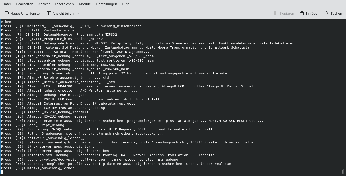Screen dimensions: 346x176
Task: Open the Bearbeiten menu
Action: [24, 4]
